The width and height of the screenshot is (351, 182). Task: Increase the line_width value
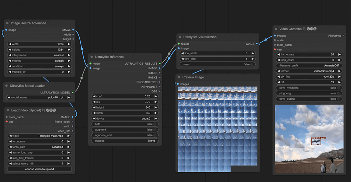253,53
